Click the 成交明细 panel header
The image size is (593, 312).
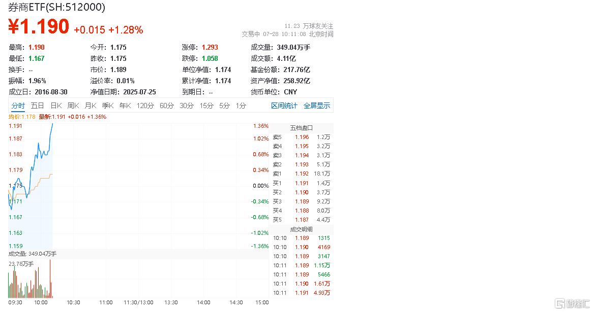click(302, 229)
